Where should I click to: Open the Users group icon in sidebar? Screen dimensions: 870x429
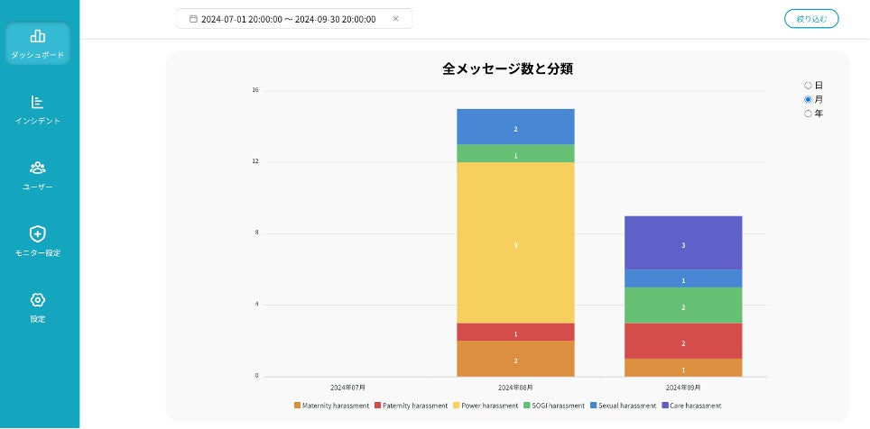click(x=38, y=168)
